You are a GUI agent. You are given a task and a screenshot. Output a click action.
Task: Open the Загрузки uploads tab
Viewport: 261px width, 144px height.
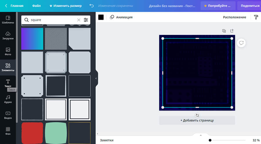[x=8, y=36]
